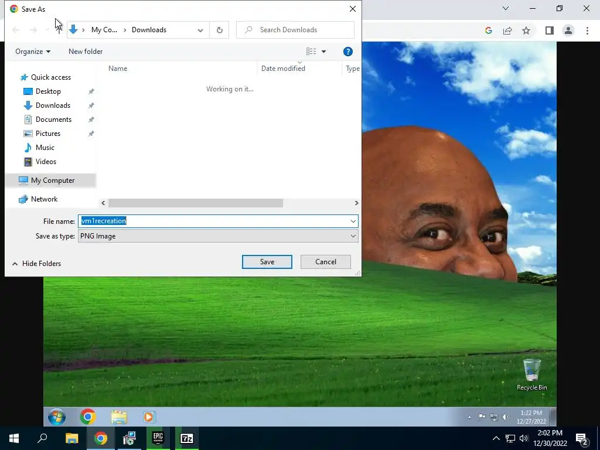Open Chrome in the Windows 7 VM taskbar

pos(88,417)
